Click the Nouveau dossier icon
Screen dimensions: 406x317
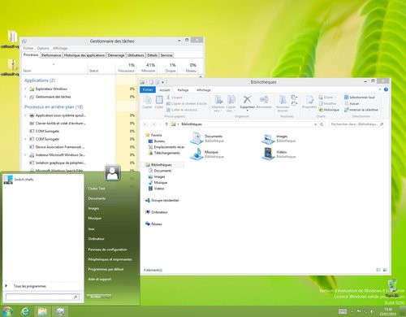[x=283, y=100]
